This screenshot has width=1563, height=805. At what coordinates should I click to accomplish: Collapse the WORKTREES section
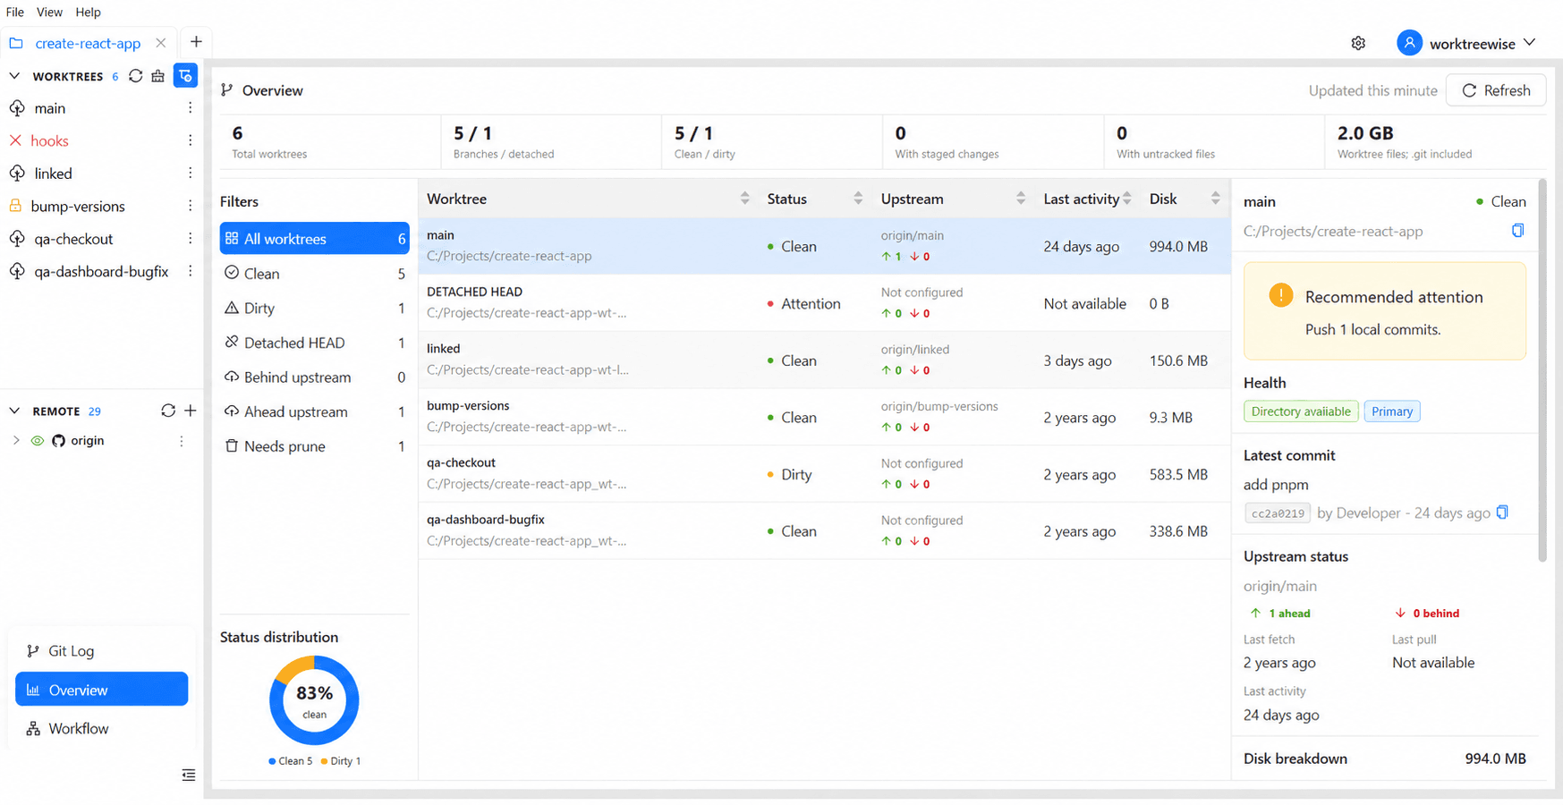pyautogui.click(x=14, y=76)
